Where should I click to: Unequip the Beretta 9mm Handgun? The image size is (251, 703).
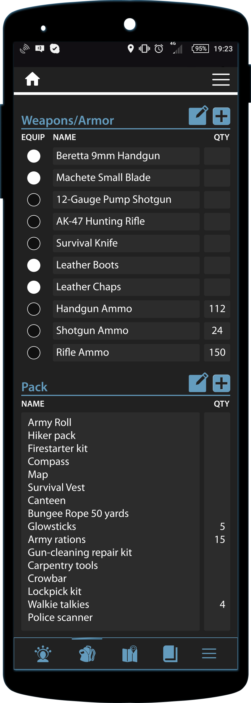[x=34, y=156]
